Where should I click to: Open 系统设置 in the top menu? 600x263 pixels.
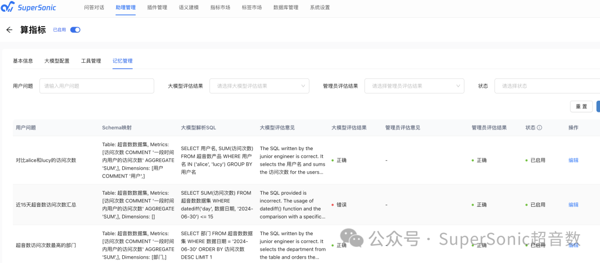pos(320,8)
